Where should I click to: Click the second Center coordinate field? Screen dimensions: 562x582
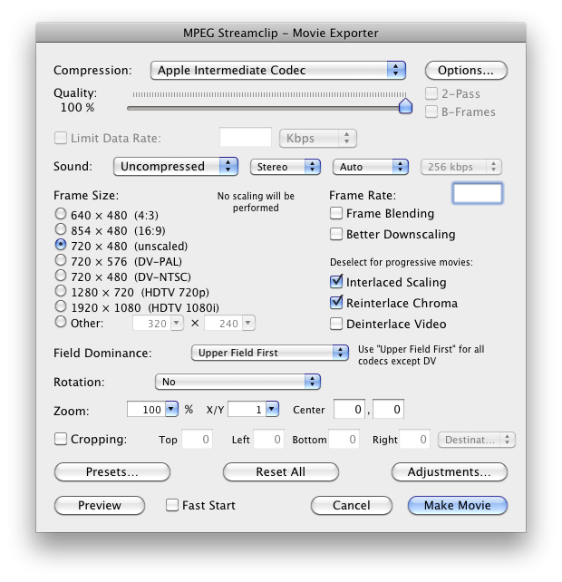[388, 409]
